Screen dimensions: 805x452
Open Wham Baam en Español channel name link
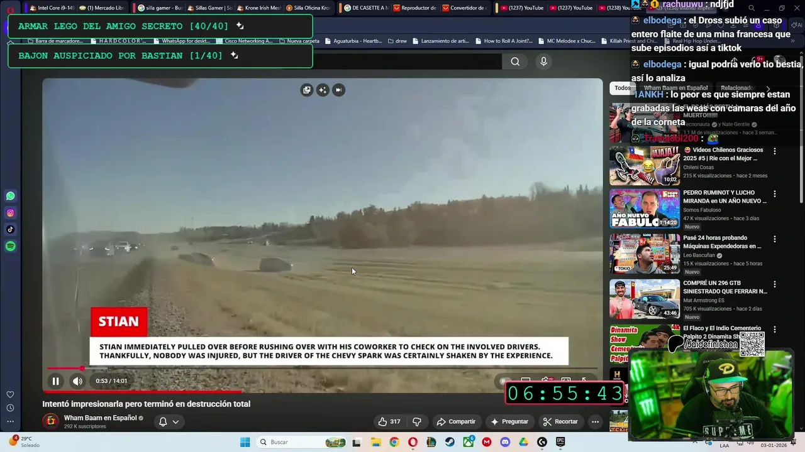tap(100, 417)
